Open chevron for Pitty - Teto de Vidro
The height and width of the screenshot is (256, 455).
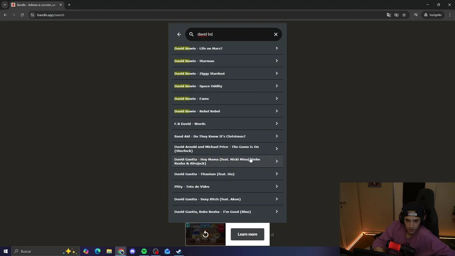pos(277,186)
